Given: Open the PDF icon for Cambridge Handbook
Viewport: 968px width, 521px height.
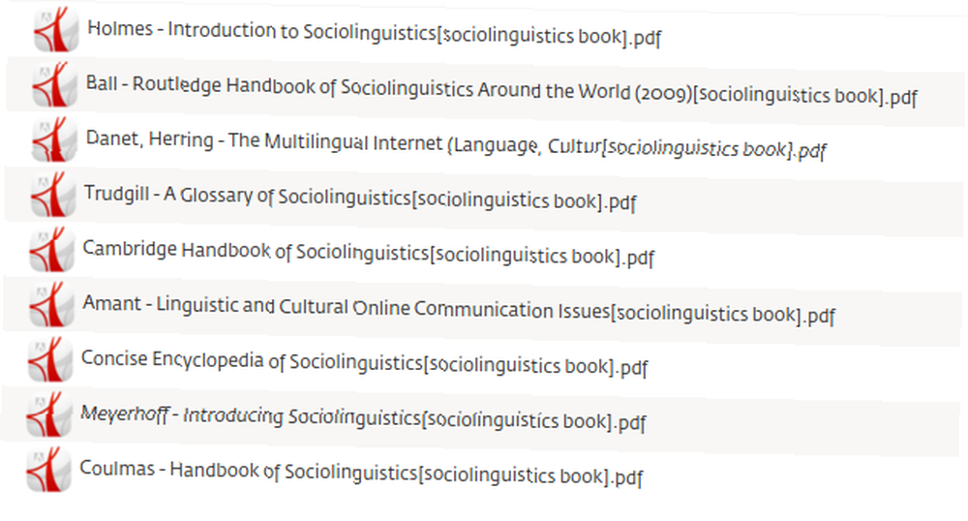Looking at the screenshot, I should tap(52, 250).
